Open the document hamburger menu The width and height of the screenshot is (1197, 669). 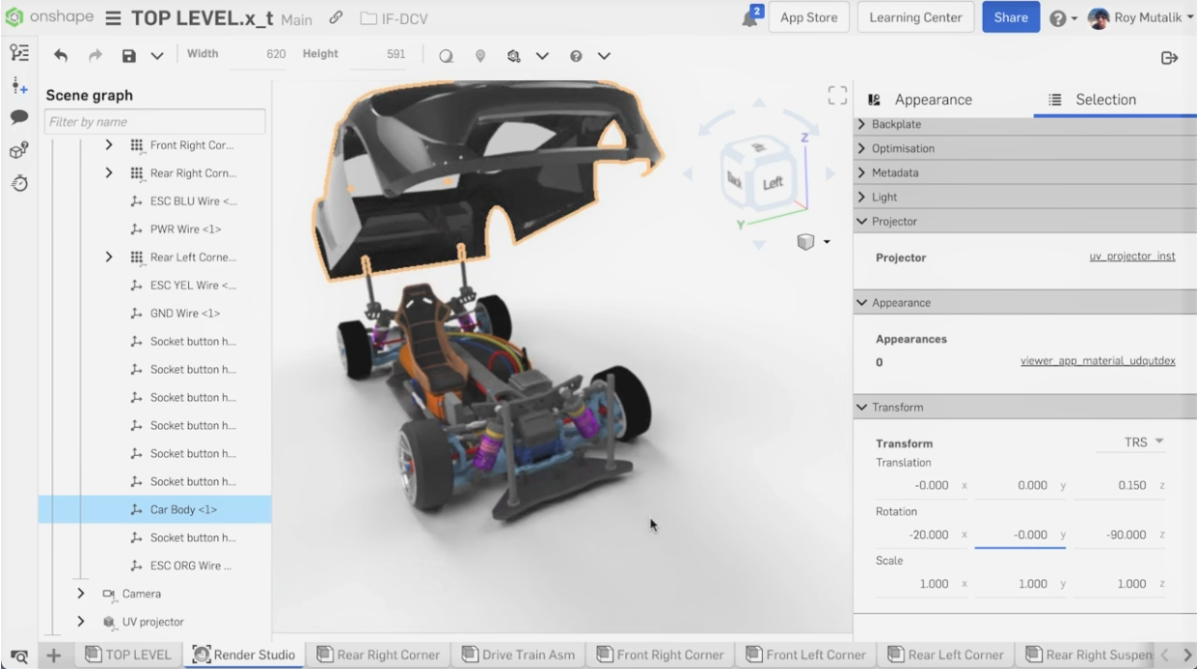(x=111, y=17)
